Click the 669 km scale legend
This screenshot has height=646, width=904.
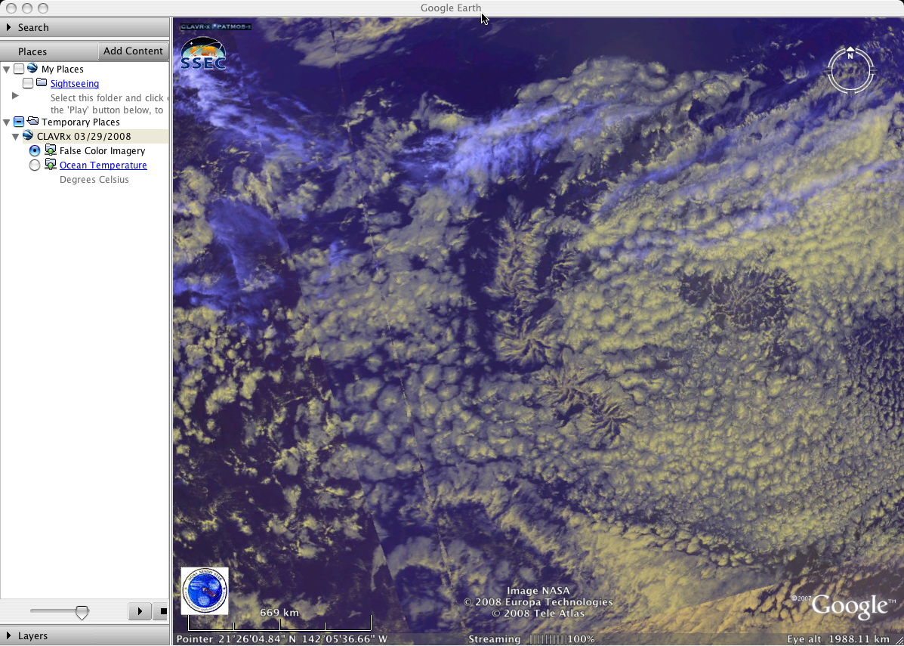click(x=279, y=620)
